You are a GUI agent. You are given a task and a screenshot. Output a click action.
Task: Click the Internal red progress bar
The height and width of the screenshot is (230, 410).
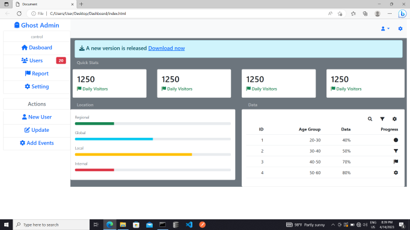(x=94, y=170)
